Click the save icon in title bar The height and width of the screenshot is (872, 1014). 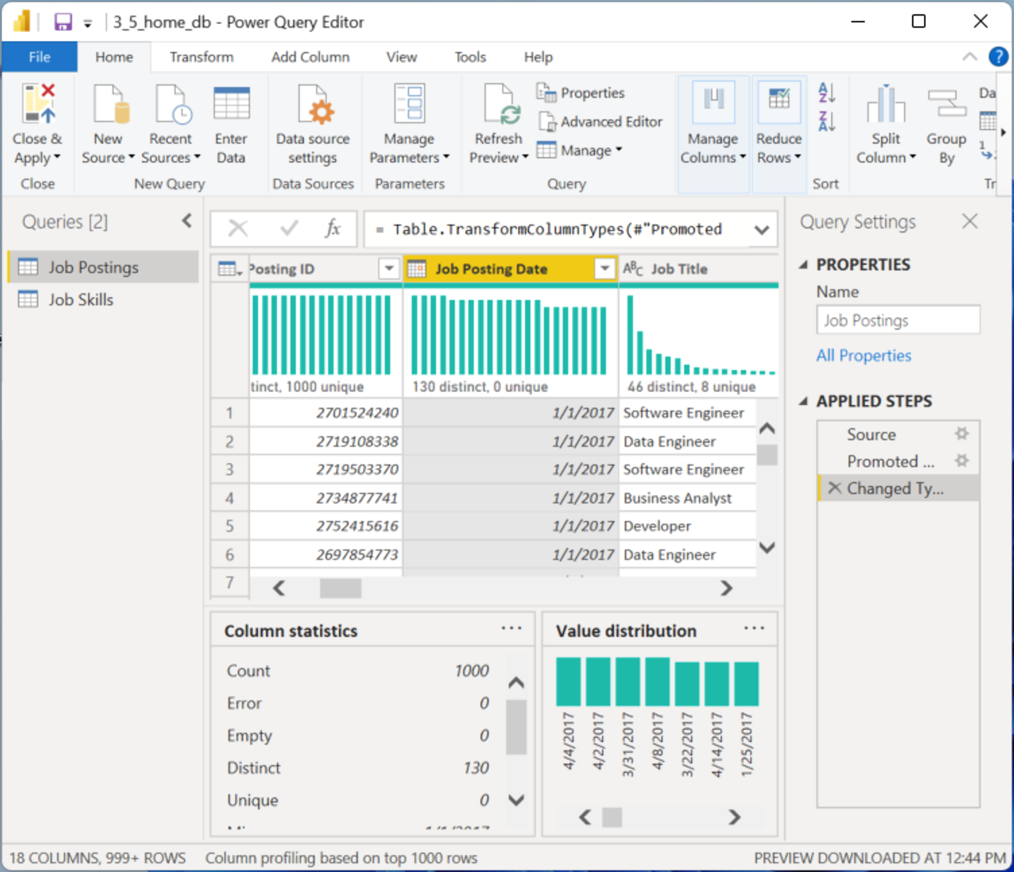63,22
